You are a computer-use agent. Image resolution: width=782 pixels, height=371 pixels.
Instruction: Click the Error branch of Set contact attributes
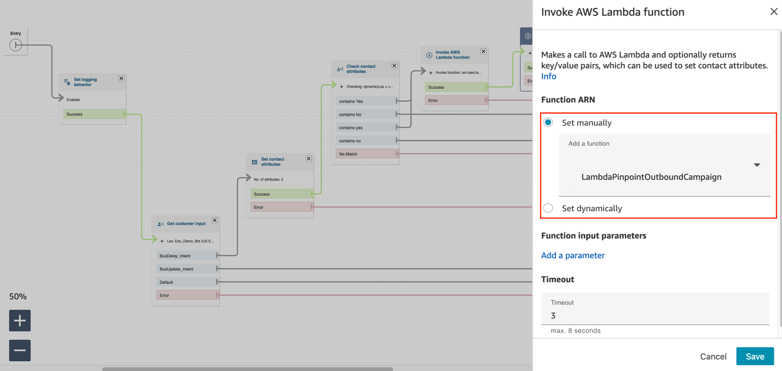point(282,207)
